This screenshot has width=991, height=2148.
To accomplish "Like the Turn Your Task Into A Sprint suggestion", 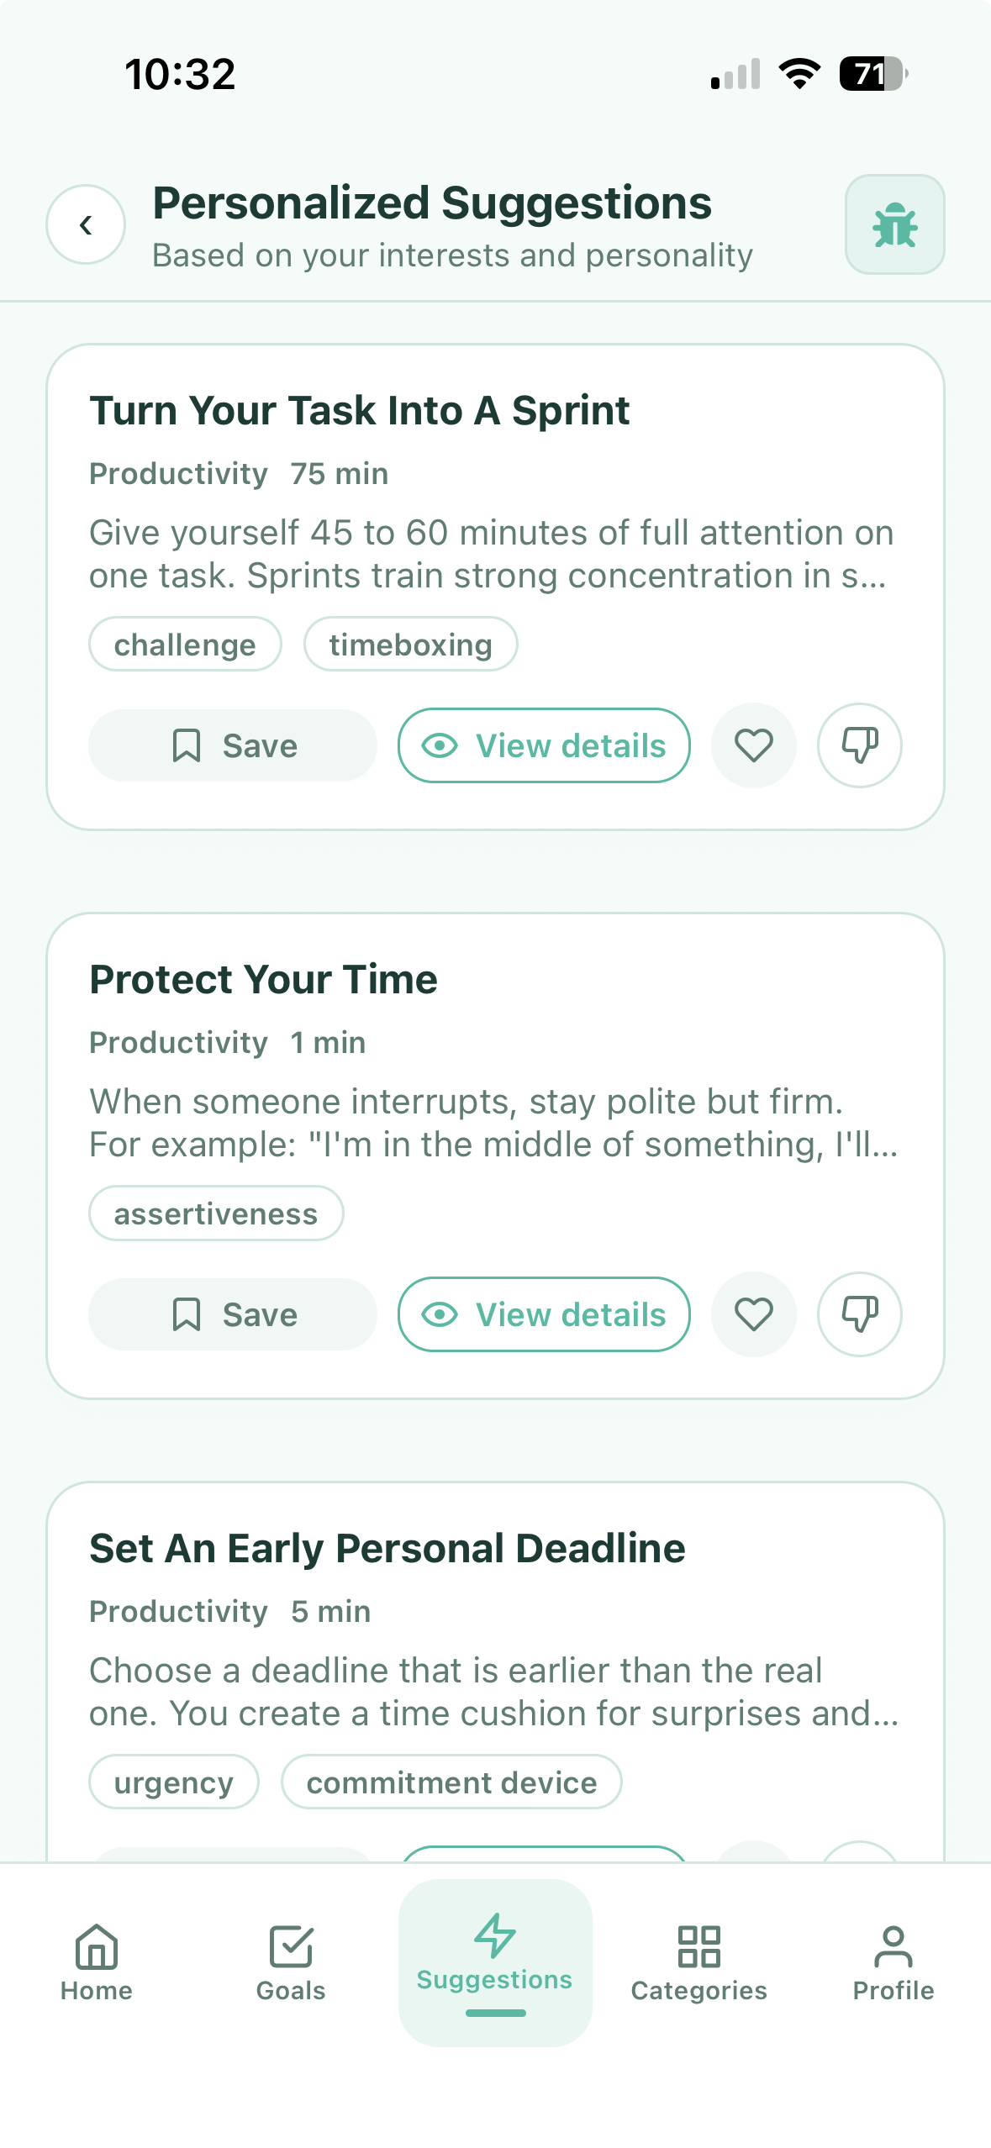I will tap(753, 745).
